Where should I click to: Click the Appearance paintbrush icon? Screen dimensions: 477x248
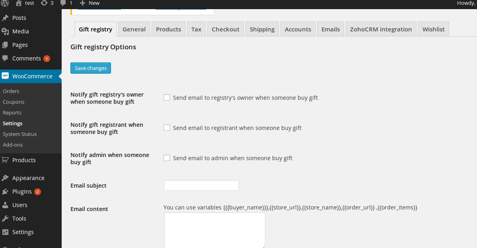pos(5,178)
